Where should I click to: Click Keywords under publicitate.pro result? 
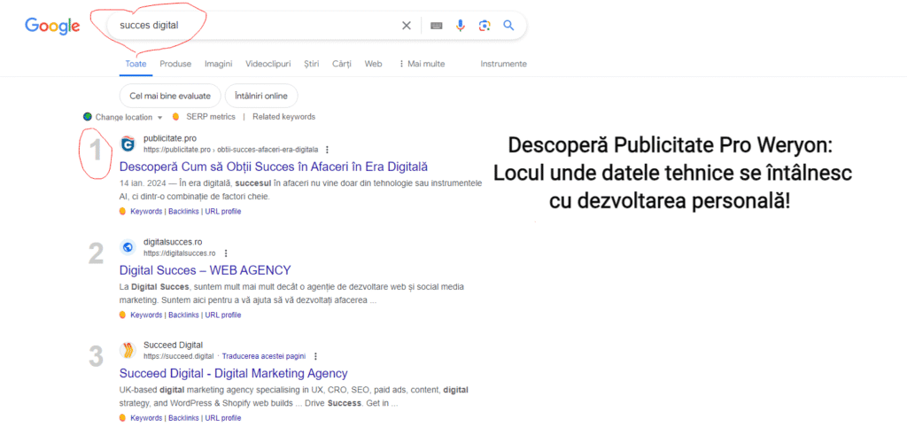tap(146, 212)
